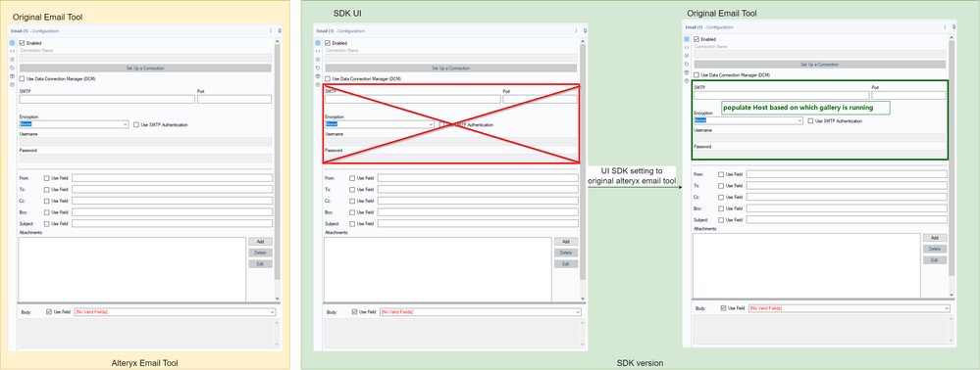This screenshot has height=370, width=980.
Task: Click cube icon in green-note Email Tool sidebar
Action: coord(687,72)
